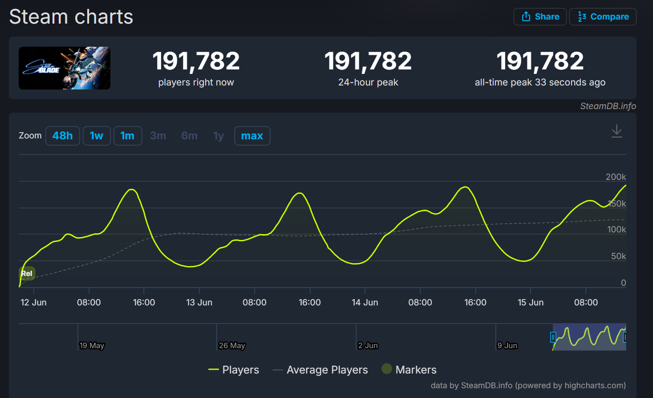Set chart zoom to 48h
The height and width of the screenshot is (398, 653).
click(63, 136)
